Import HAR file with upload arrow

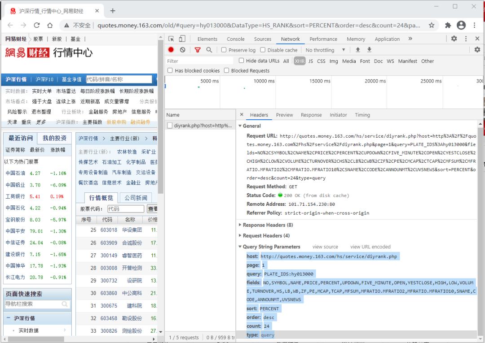tap(358, 50)
